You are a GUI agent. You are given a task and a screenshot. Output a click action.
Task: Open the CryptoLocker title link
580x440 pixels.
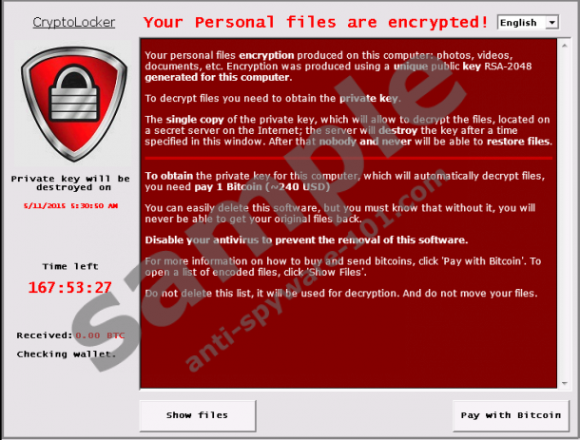[x=74, y=22]
